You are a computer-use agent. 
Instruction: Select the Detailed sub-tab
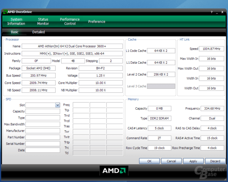click(x=38, y=32)
